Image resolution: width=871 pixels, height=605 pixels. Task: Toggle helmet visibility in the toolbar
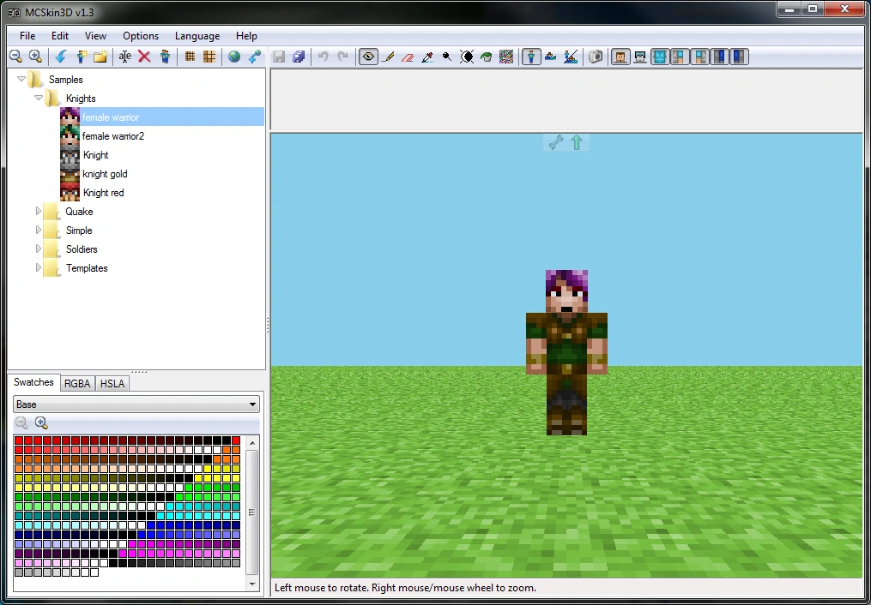(x=640, y=57)
